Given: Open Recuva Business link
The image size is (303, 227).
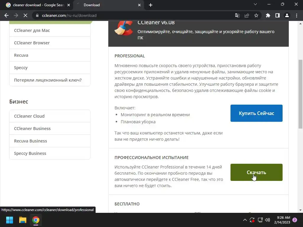Looking at the screenshot, I should (x=50, y=141).
